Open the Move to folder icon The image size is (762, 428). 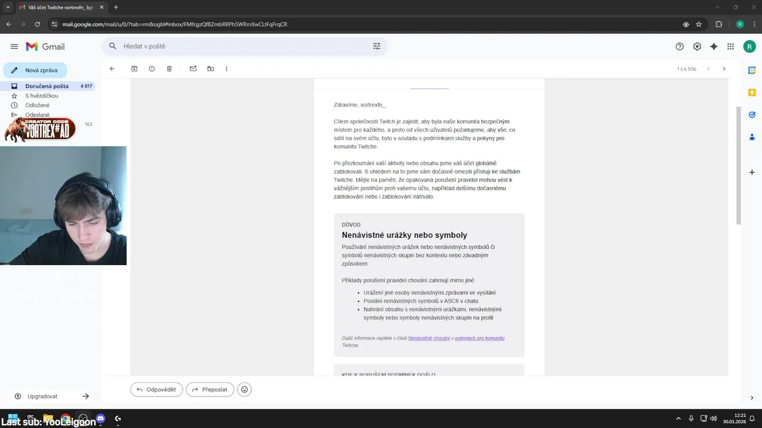click(210, 69)
